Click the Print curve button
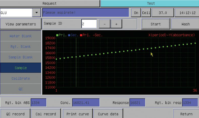 pos(77,114)
